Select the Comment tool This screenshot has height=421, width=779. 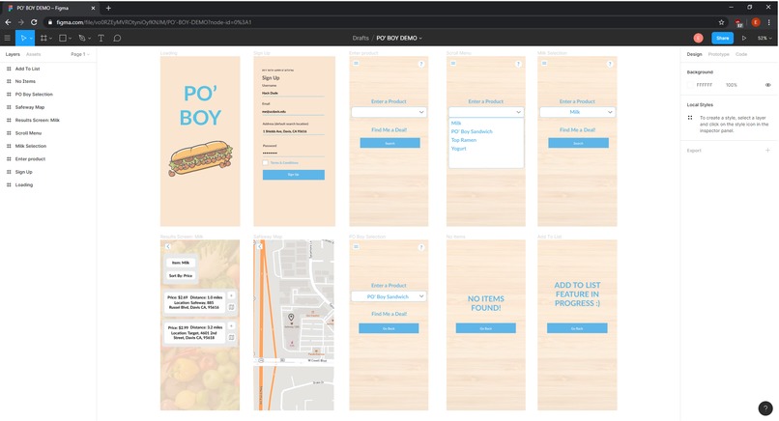[117, 38]
